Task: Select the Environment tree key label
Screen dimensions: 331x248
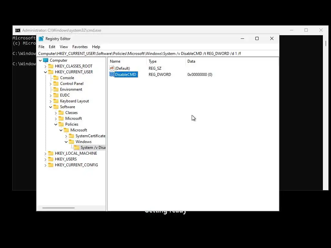Action: 71,89
